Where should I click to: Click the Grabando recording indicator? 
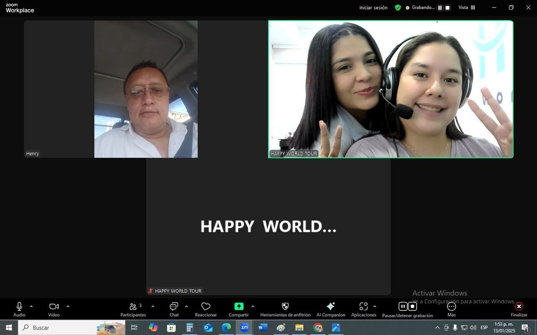tap(420, 8)
